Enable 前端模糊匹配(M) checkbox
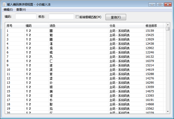The image size is (174, 119). point(77,17)
